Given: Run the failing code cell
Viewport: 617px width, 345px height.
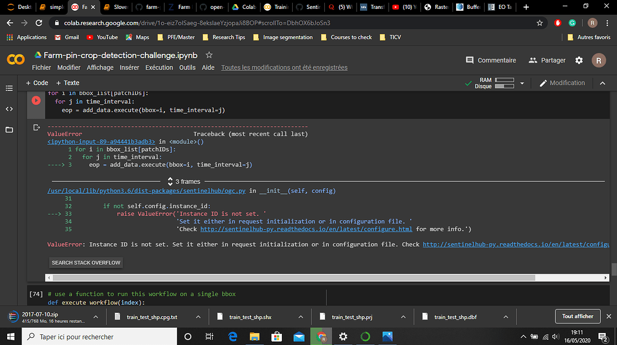Looking at the screenshot, I should click(x=36, y=101).
